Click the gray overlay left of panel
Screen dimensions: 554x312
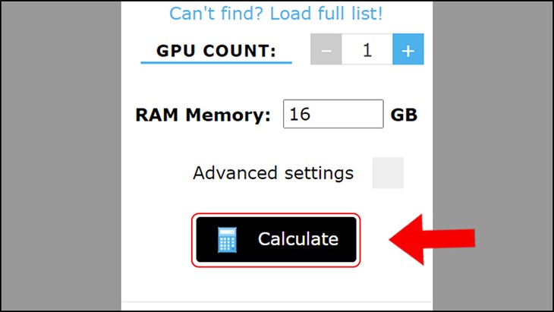click(61, 156)
